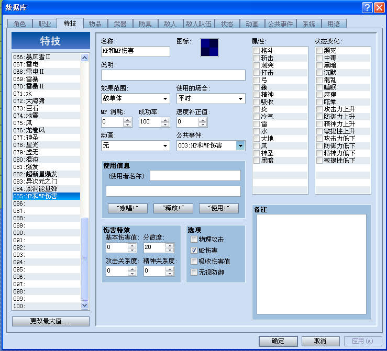
Task: Click the 名称 input field
Action: [136, 51]
